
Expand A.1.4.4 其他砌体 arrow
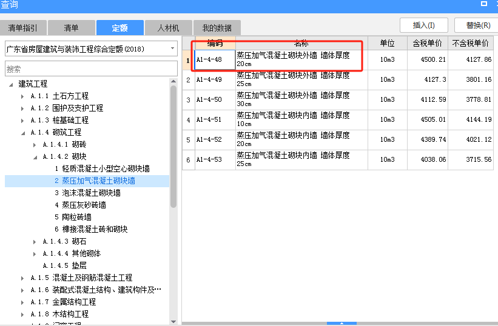coord(35,254)
